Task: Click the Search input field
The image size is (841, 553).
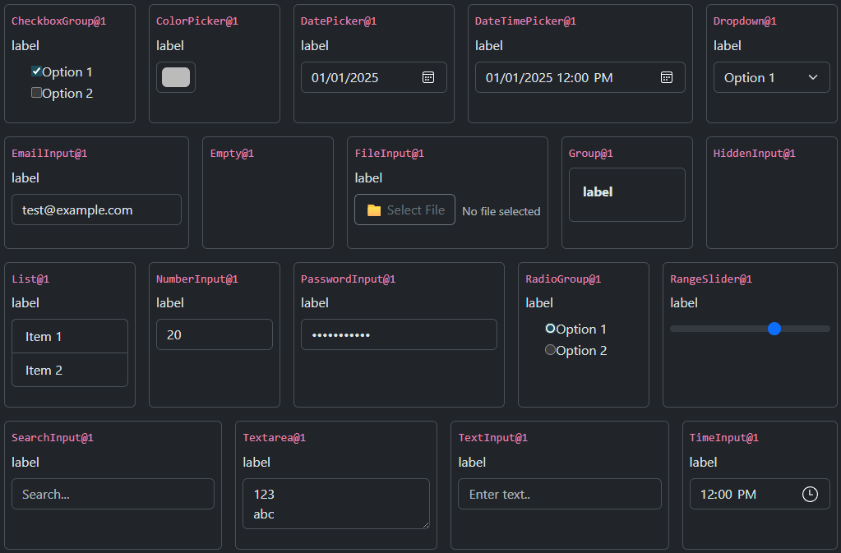Action: point(113,494)
